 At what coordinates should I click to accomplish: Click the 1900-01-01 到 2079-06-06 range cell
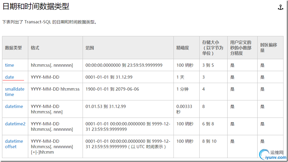(112, 89)
